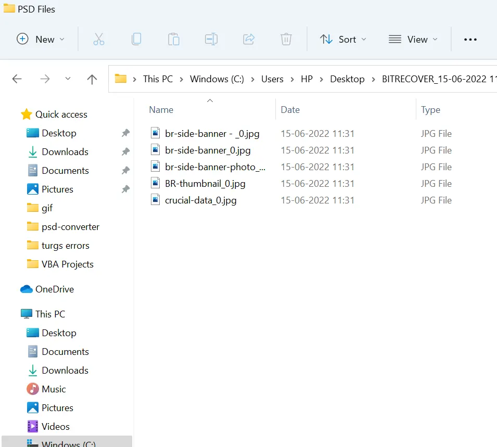Open the See more ellipsis menu
The width and height of the screenshot is (497, 447).
pos(470,40)
